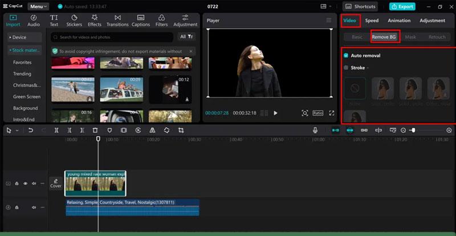
Task: Rotate the selected clip
Action: click(166, 131)
